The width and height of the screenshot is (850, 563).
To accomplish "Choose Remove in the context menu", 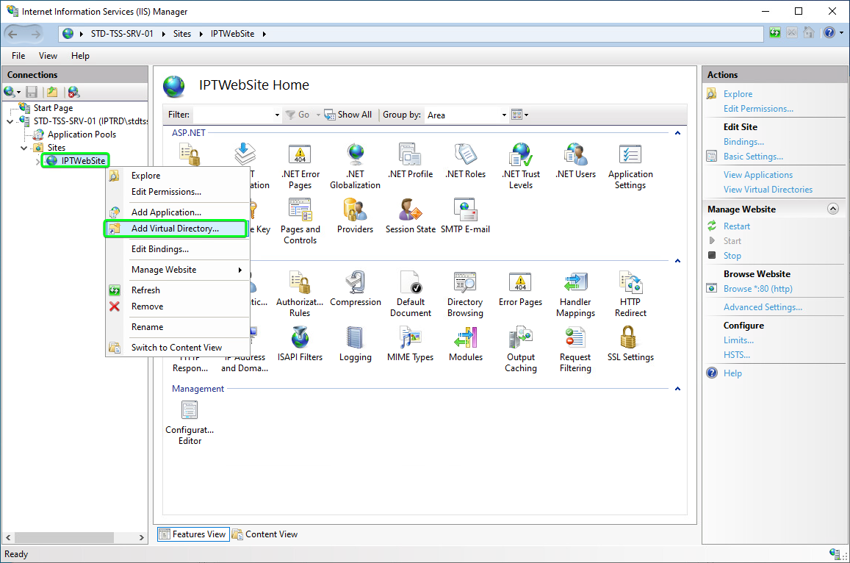I will pos(177,306).
